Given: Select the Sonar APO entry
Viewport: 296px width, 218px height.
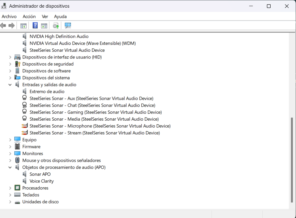Looking at the screenshot, I should (40, 174).
